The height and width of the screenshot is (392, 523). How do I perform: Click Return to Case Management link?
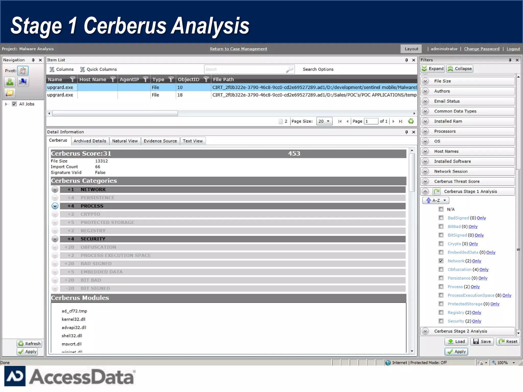click(239, 49)
